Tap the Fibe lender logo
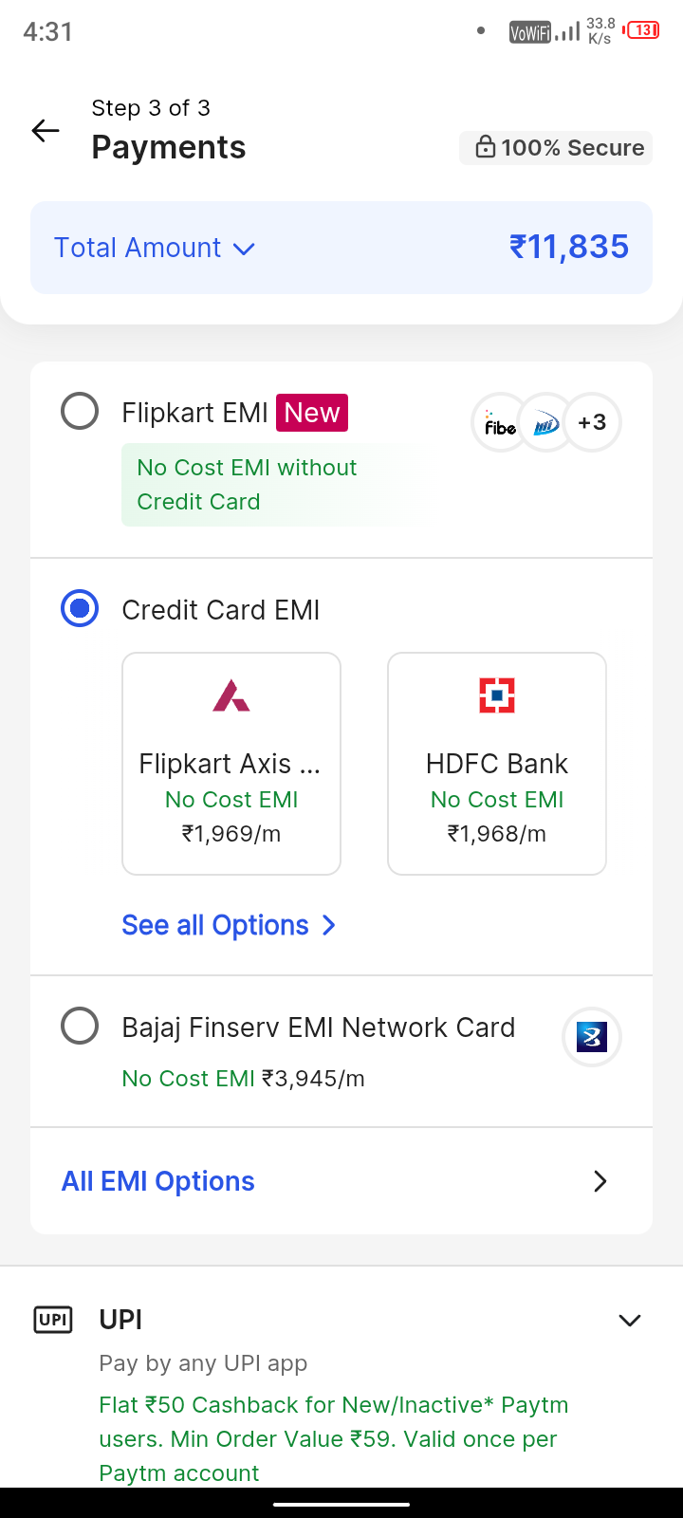The image size is (683, 1518). 499,423
